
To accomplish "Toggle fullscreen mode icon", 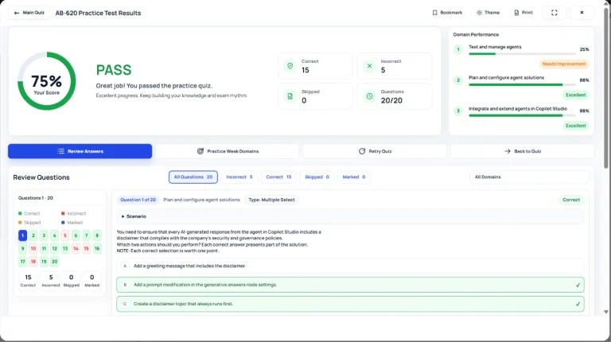I will (x=554, y=13).
